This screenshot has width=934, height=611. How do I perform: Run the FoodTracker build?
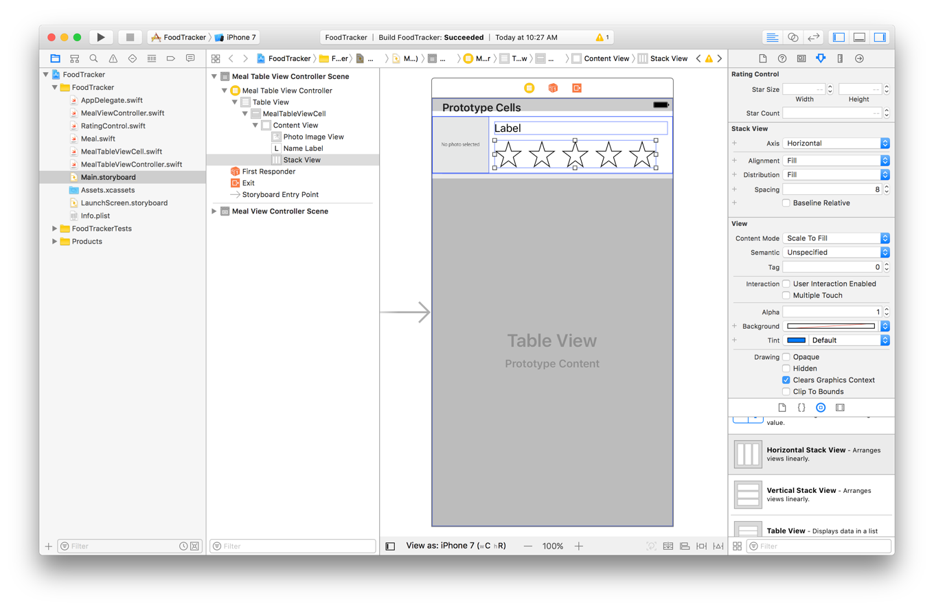101,37
